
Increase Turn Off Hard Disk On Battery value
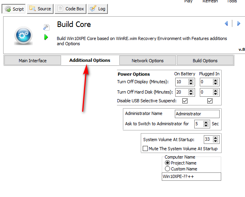191,91
